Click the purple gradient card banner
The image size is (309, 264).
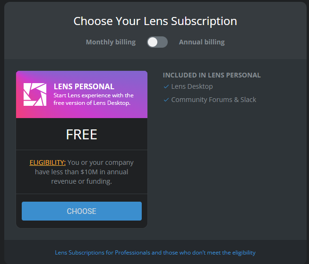click(82, 94)
